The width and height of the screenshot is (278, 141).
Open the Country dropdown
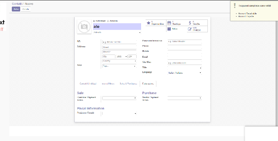(119, 61)
